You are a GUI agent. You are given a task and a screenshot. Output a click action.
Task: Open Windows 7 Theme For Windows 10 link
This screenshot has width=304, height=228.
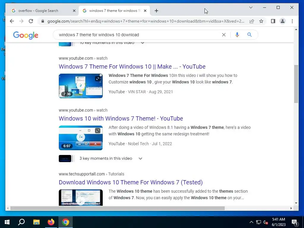[x=132, y=66]
